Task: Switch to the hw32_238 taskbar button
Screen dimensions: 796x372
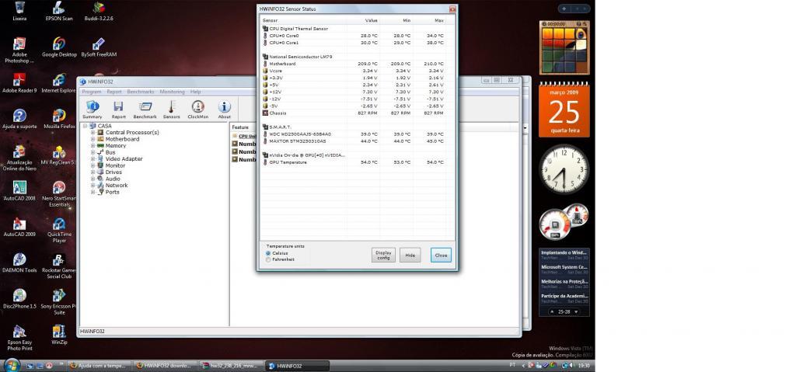Action: 231,366
